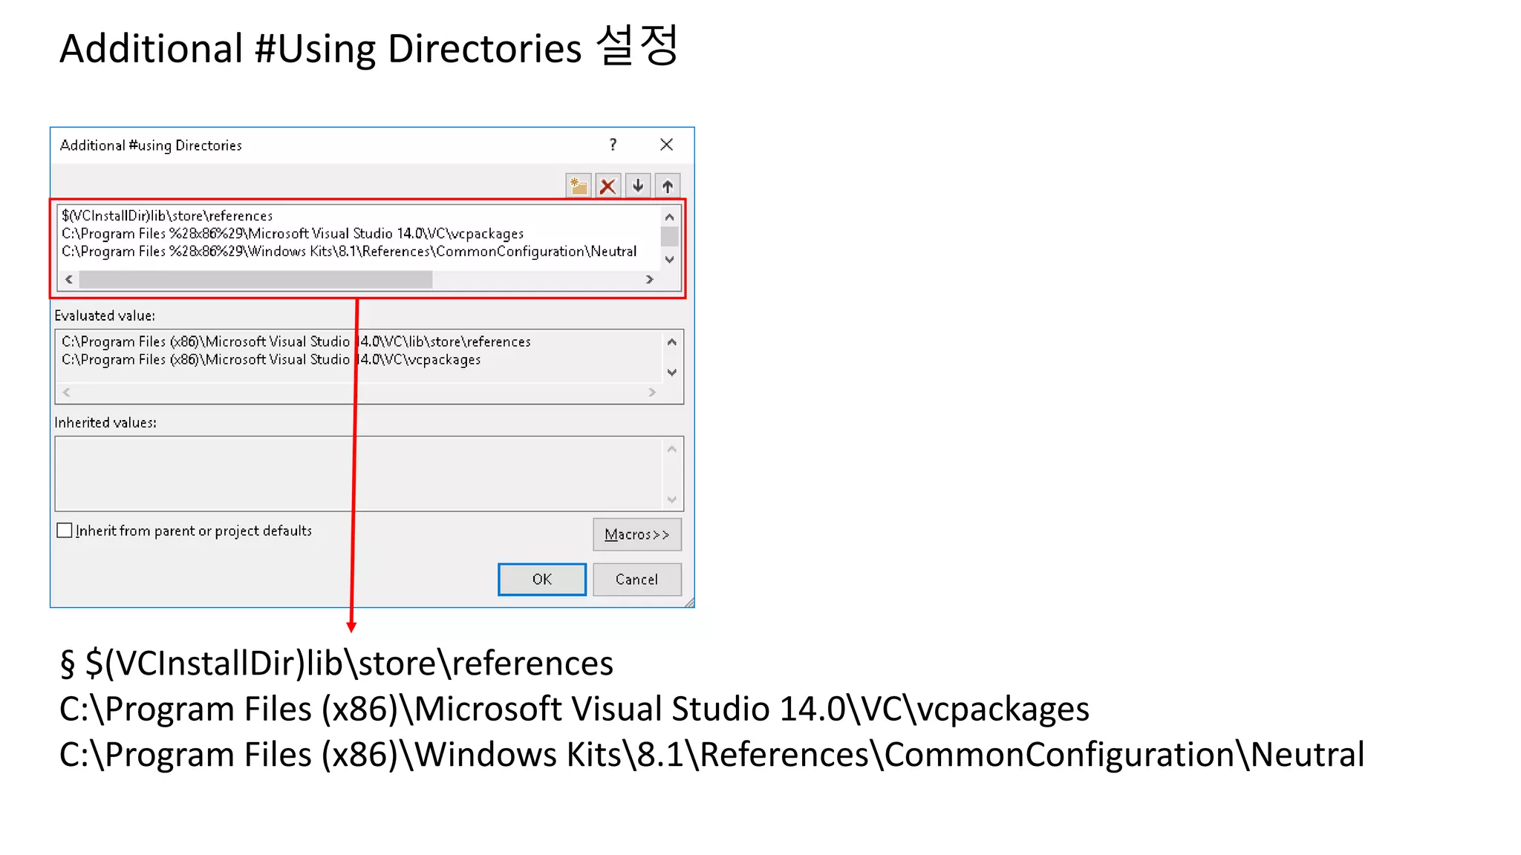1521x855 pixels.
Task: Click Evaluated value scroll-up arrow
Action: click(x=672, y=342)
